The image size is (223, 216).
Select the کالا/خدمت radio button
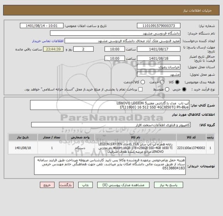coord(142,82)
